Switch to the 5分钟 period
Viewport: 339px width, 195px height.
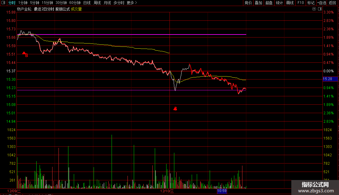pyautogui.click(x=34, y=3)
